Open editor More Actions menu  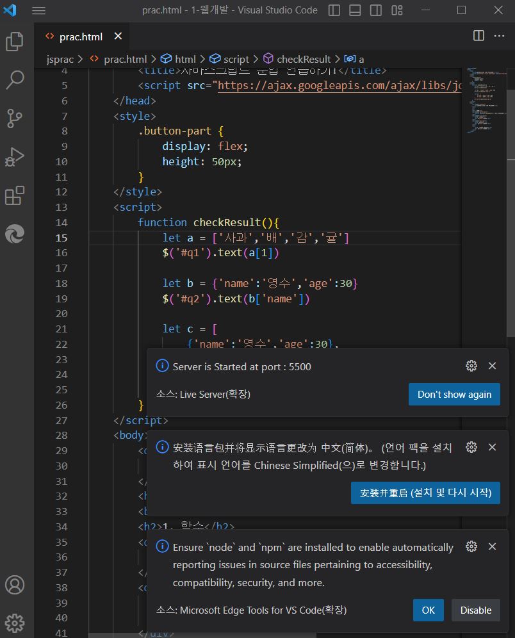click(499, 36)
